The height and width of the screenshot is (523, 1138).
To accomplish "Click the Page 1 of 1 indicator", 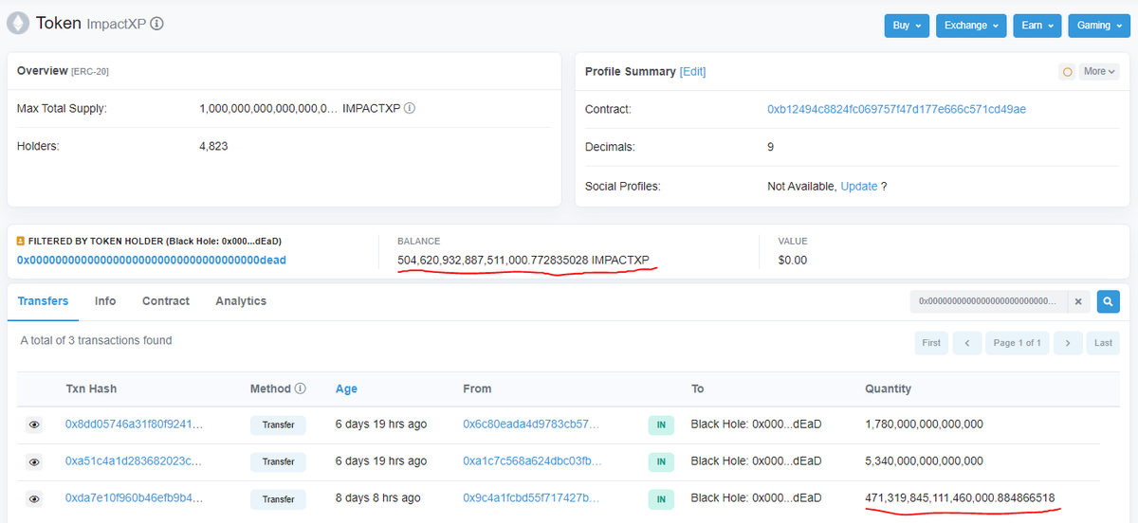I will coord(1017,343).
